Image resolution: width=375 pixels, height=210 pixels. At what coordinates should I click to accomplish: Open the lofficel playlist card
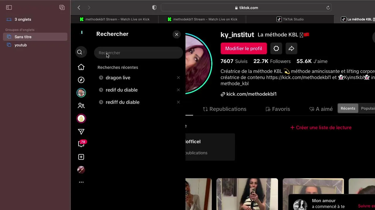[210, 147]
